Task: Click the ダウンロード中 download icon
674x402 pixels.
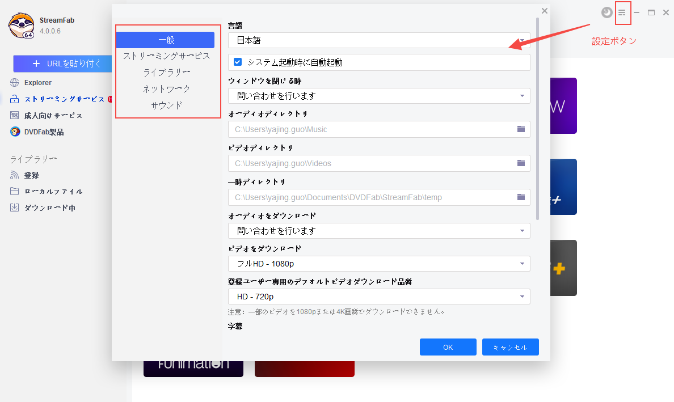Action: [15, 208]
